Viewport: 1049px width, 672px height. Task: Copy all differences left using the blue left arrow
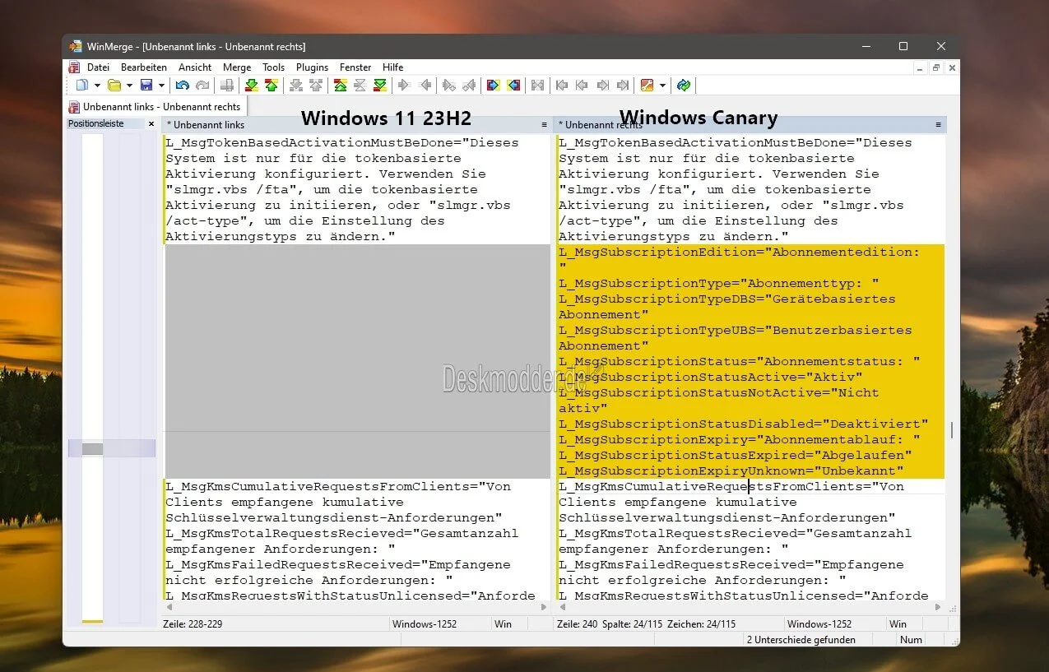tap(514, 85)
